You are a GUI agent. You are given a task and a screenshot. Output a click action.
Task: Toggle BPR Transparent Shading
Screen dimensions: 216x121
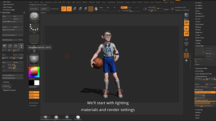(205, 92)
